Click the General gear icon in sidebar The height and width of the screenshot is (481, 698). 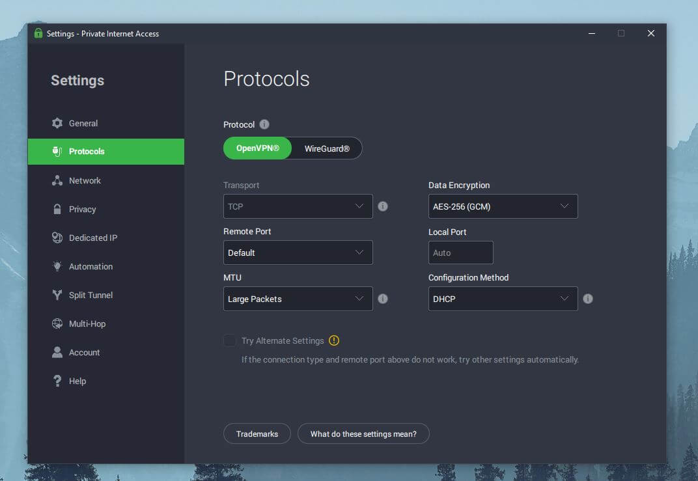pos(57,123)
